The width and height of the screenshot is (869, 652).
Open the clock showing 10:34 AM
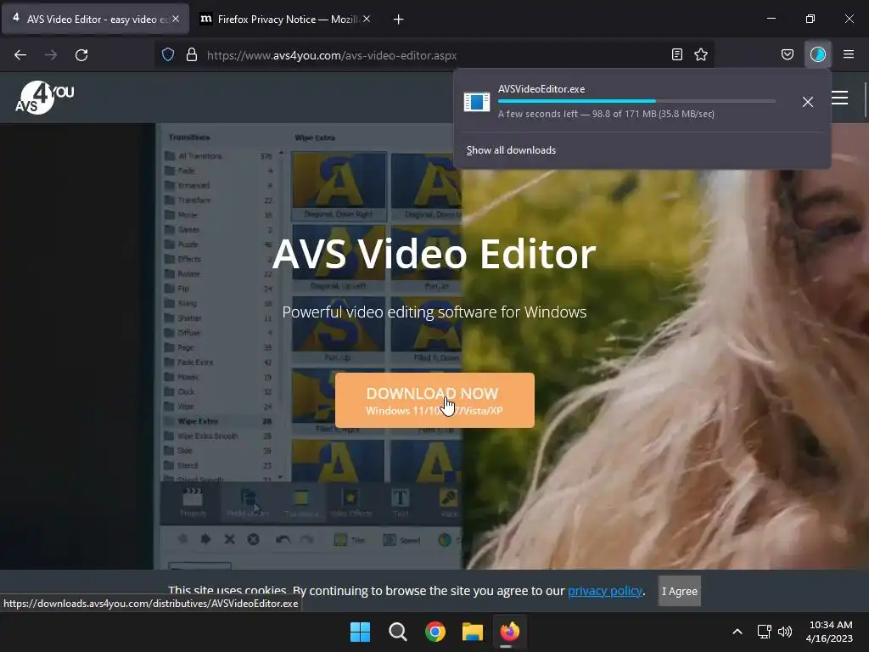coord(829,632)
